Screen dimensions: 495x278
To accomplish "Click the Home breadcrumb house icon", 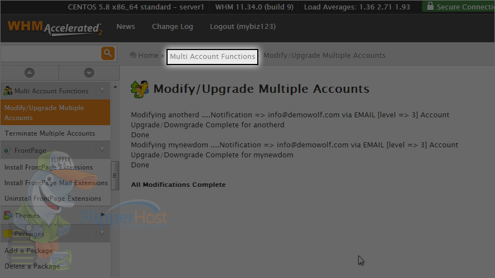I will 133,55.
